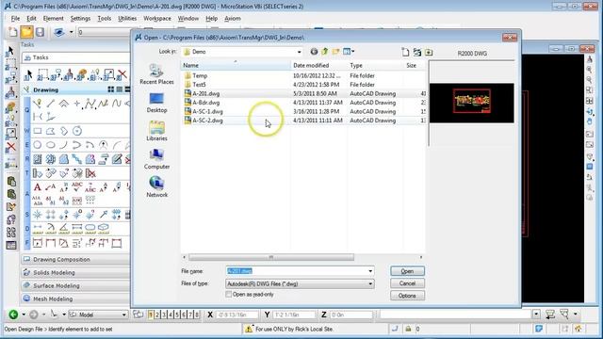Image resolution: width=603 pixels, height=339 pixels.
Task: Expand the File name dropdown arrow
Action: [x=370, y=271]
